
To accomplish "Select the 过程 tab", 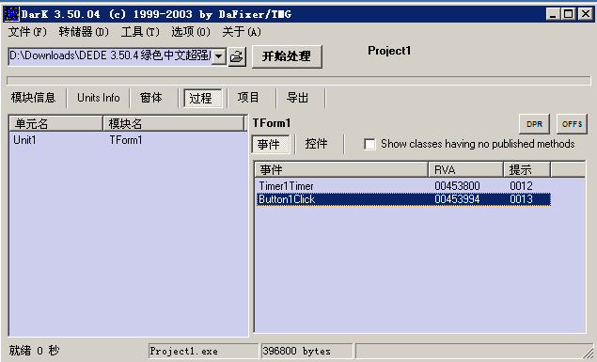I will coord(202,98).
